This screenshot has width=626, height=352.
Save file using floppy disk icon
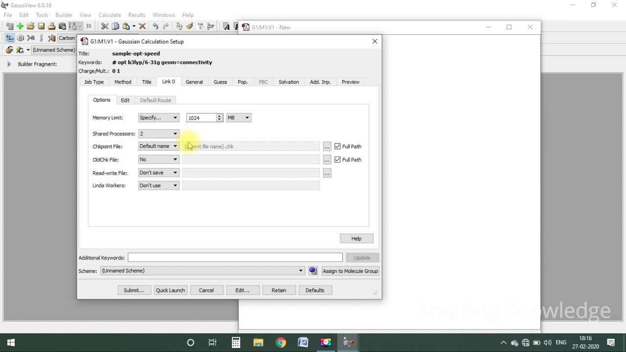coord(41,26)
